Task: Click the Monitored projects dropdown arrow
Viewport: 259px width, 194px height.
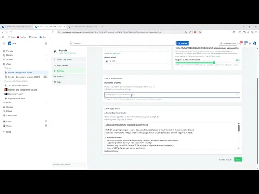Action: click(237, 95)
